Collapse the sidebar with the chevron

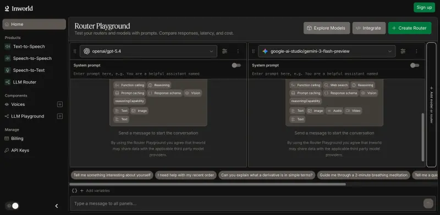tap(57, 206)
